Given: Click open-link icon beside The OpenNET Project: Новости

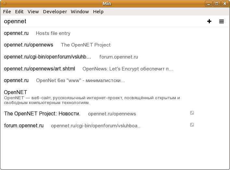Looking at the screenshot, I should 192,113.
